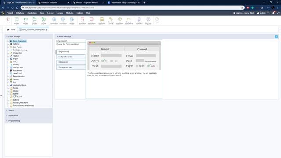281x158 pixels.
Task: Click the Deploy applications toolbar icon
Action: (129, 21)
